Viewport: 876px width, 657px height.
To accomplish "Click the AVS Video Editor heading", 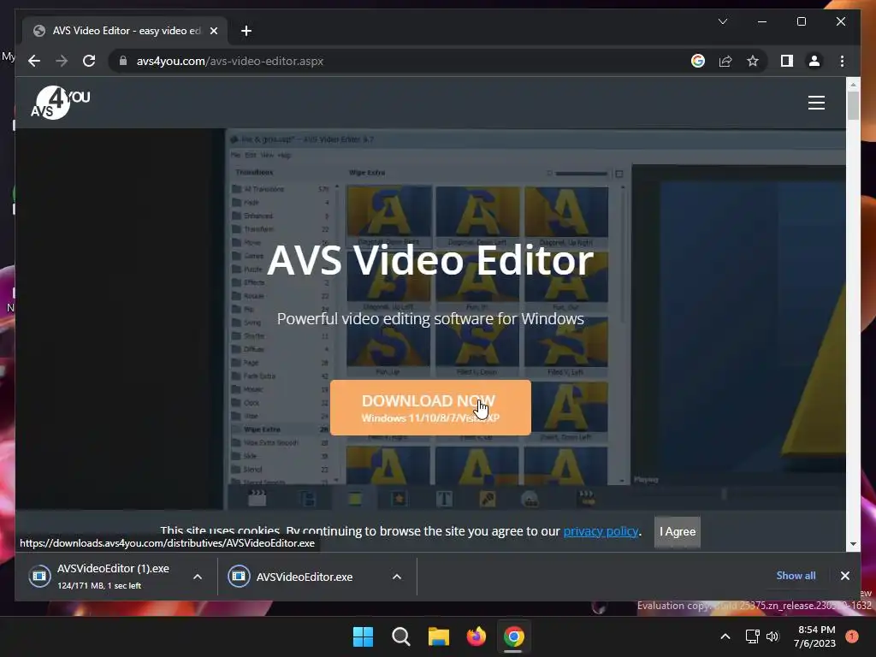I will (430, 260).
